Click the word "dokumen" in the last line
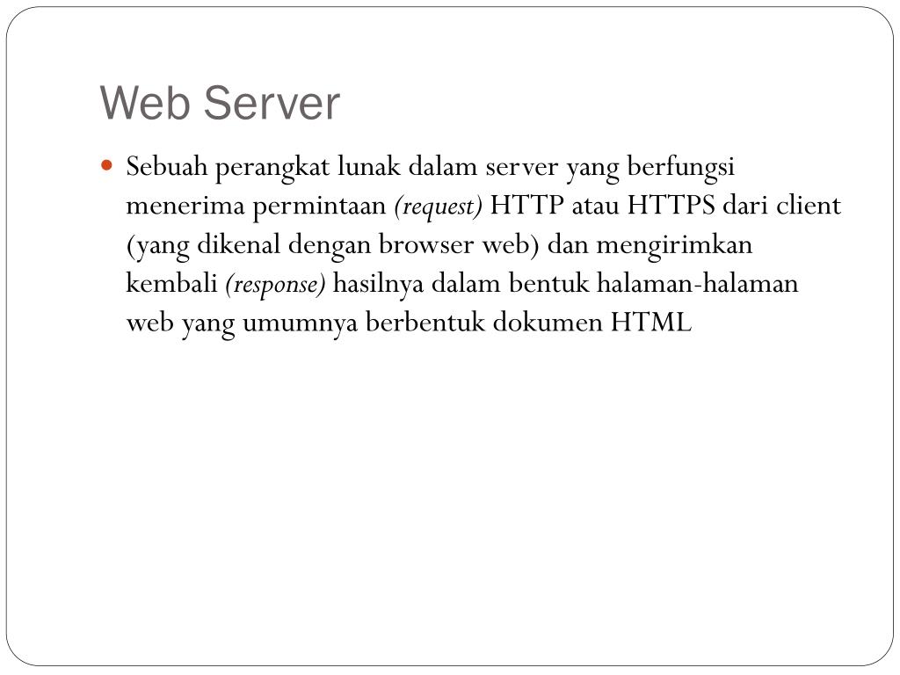The height and width of the screenshot is (675, 900). [x=548, y=323]
